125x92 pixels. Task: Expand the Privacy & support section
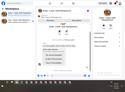coord(107,46)
